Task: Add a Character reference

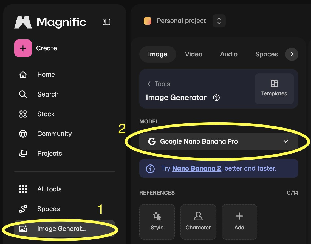Action: click(x=198, y=222)
